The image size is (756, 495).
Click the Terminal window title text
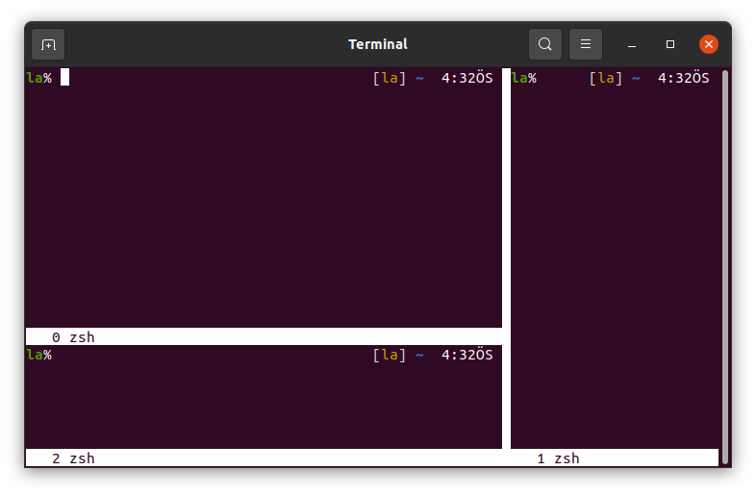377,44
